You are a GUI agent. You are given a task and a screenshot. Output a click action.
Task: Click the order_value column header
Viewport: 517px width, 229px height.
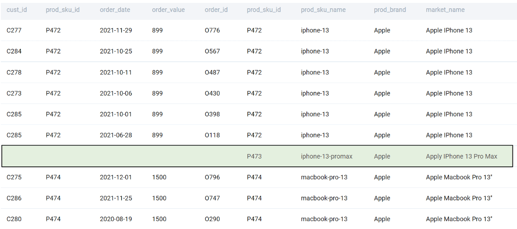pos(168,10)
